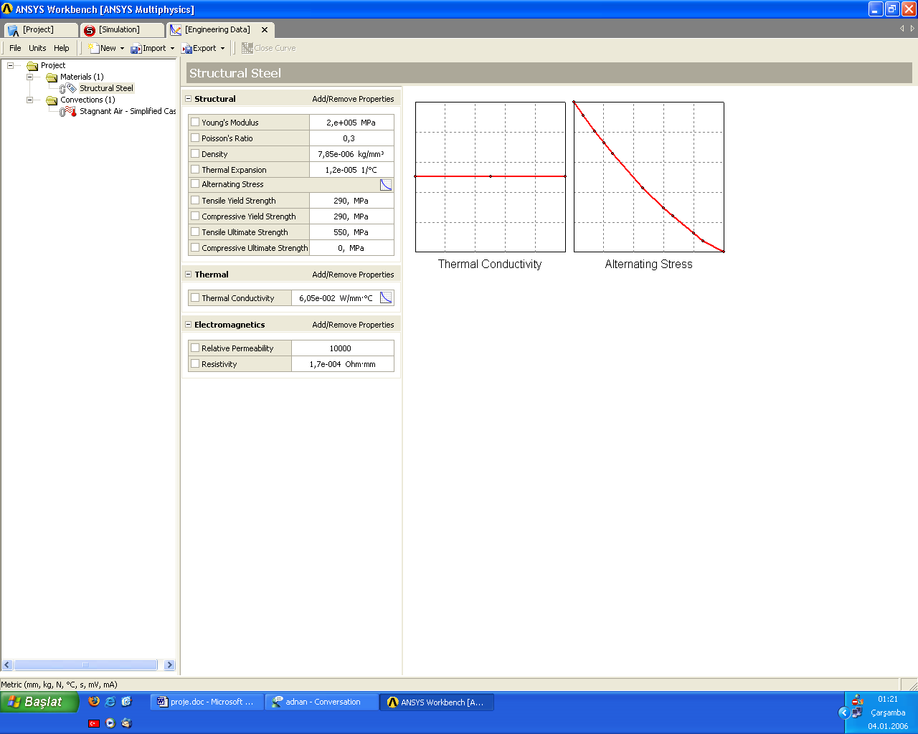The width and height of the screenshot is (918, 734).
Task: Toggle the Thermal Expansion checkbox
Action: click(195, 169)
